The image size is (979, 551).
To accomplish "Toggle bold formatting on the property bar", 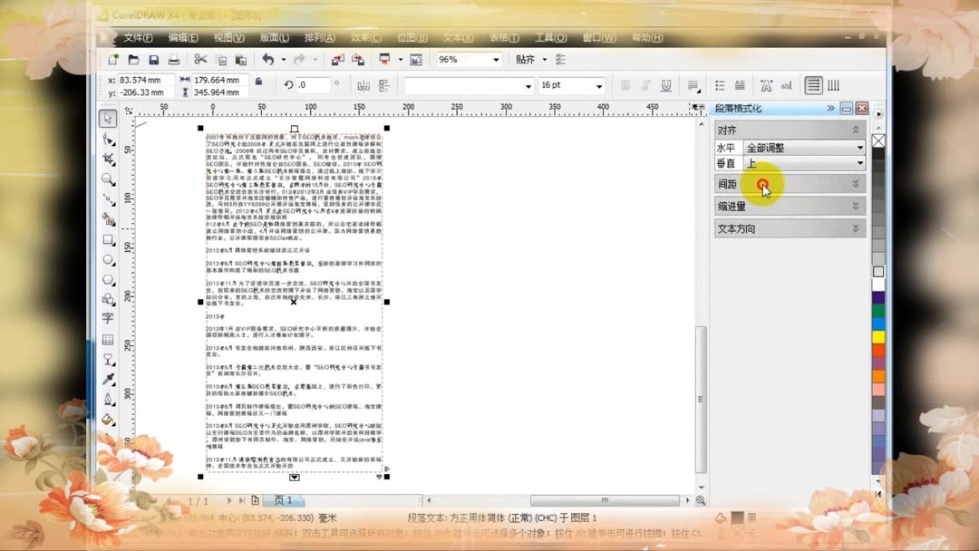I will click(x=626, y=85).
